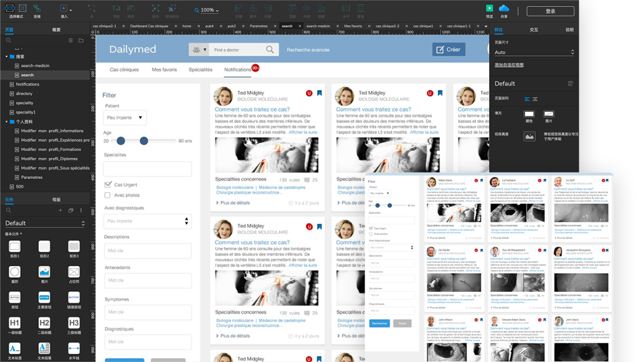The height and width of the screenshot is (362, 636).
Task: Pick the Image (图片) widget in library
Action: click(x=44, y=272)
